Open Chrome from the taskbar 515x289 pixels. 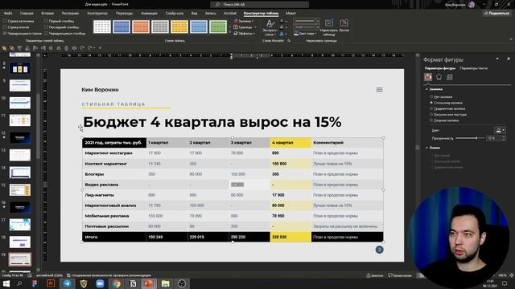click(x=116, y=283)
